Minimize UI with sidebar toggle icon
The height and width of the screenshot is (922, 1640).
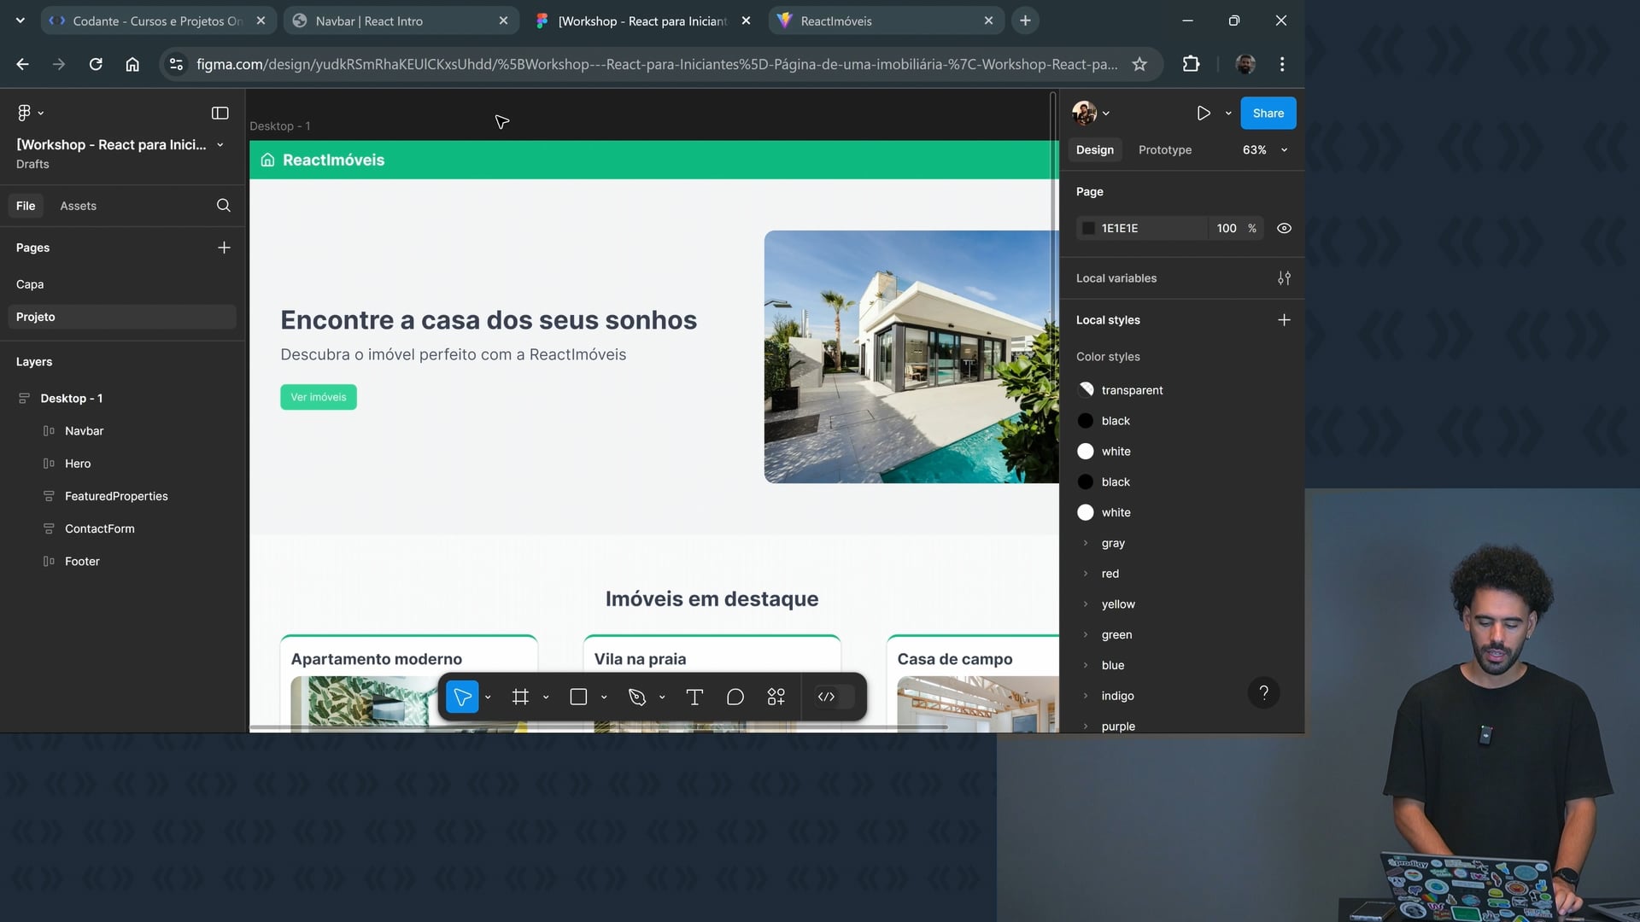[x=220, y=113]
